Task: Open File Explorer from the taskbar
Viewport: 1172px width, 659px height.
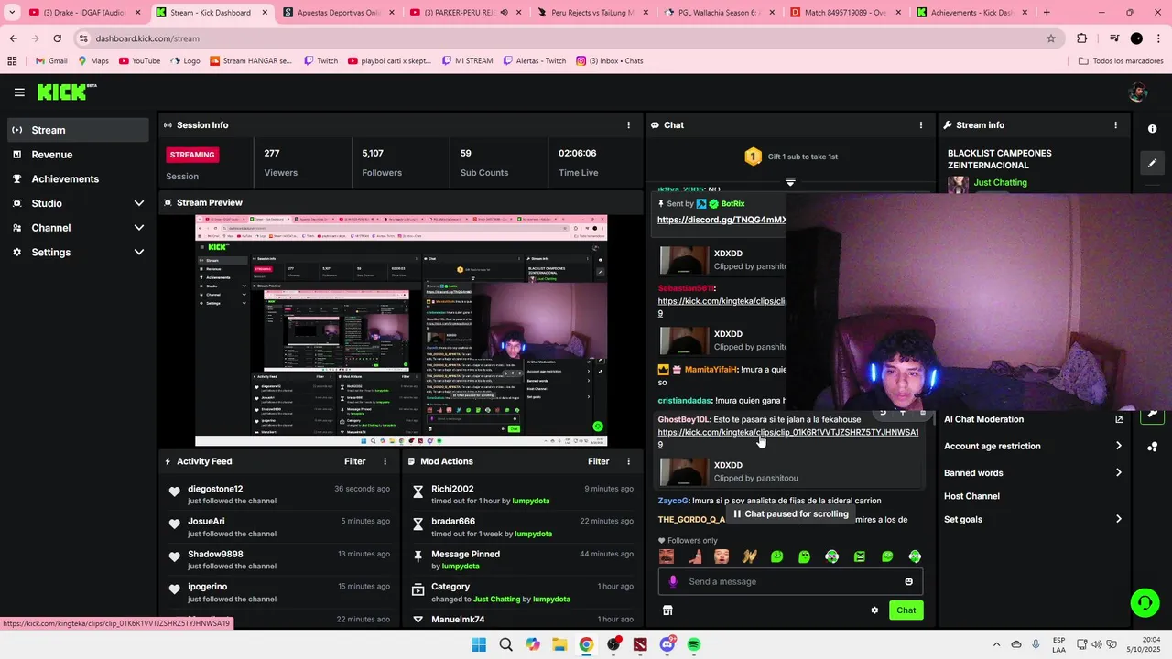Action: [x=559, y=644]
